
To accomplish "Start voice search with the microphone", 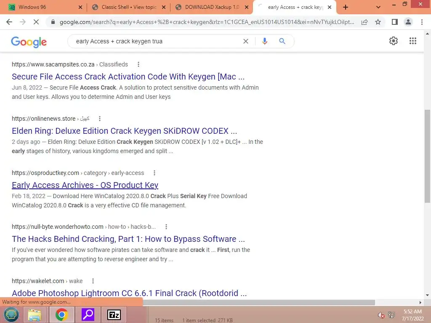I will click(x=264, y=41).
